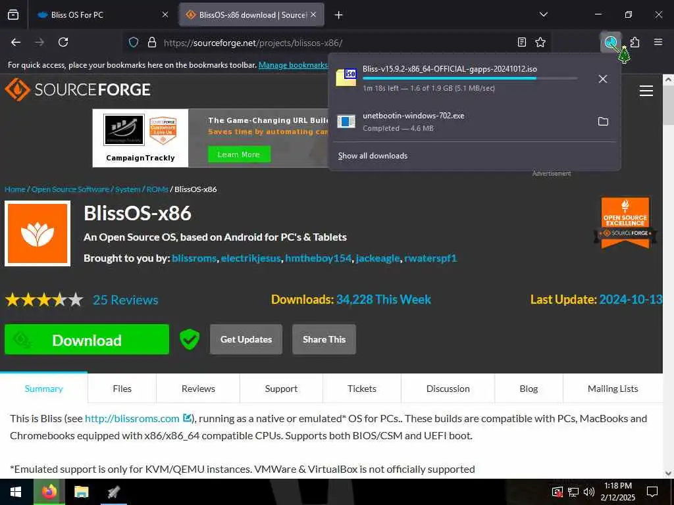The image size is (674, 505).
Task: Open the Manage bookmarks link
Action: tap(294, 65)
